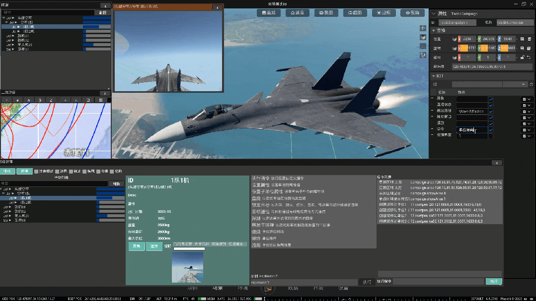Viewport: 536px width, 301px height.
Task: Toggle the 边界 checkbox in the bottom panel
Action: pos(57,171)
